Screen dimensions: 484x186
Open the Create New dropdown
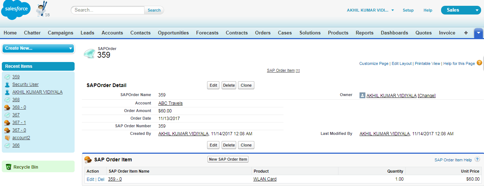coord(38,48)
